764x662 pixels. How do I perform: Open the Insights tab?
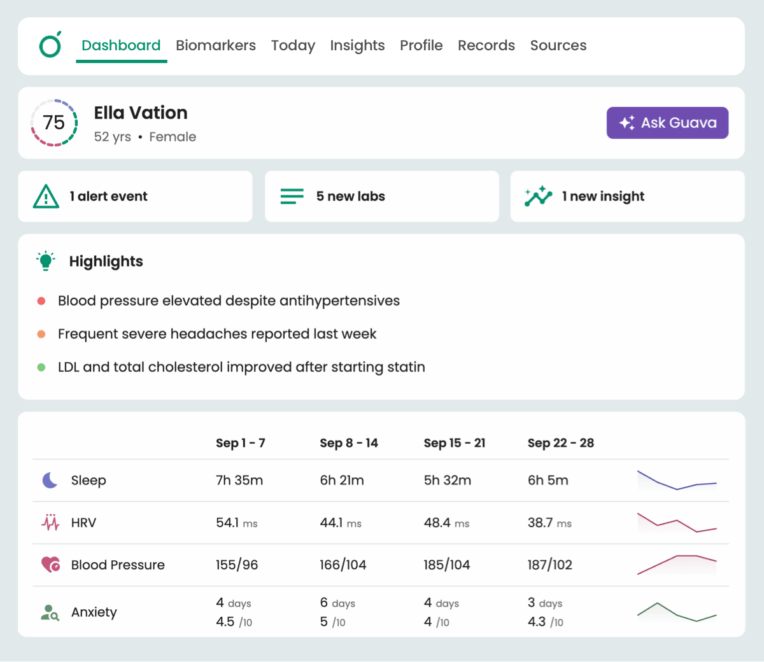pyautogui.click(x=357, y=45)
